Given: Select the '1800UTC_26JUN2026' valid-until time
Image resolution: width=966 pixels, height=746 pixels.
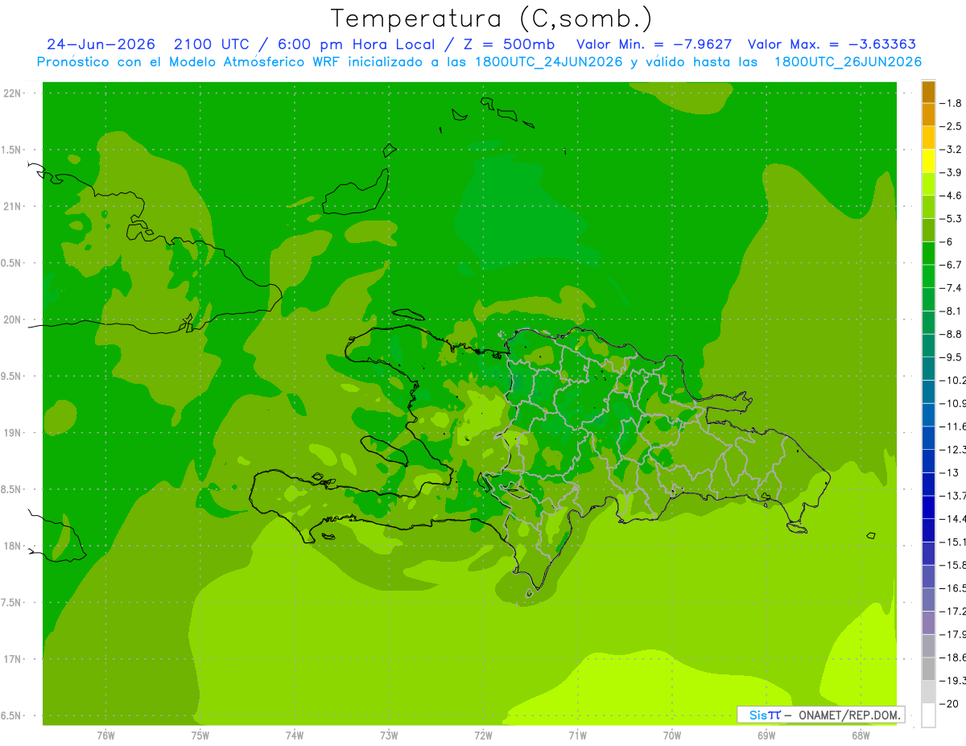Looking at the screenshot, I should coord(848,62).
